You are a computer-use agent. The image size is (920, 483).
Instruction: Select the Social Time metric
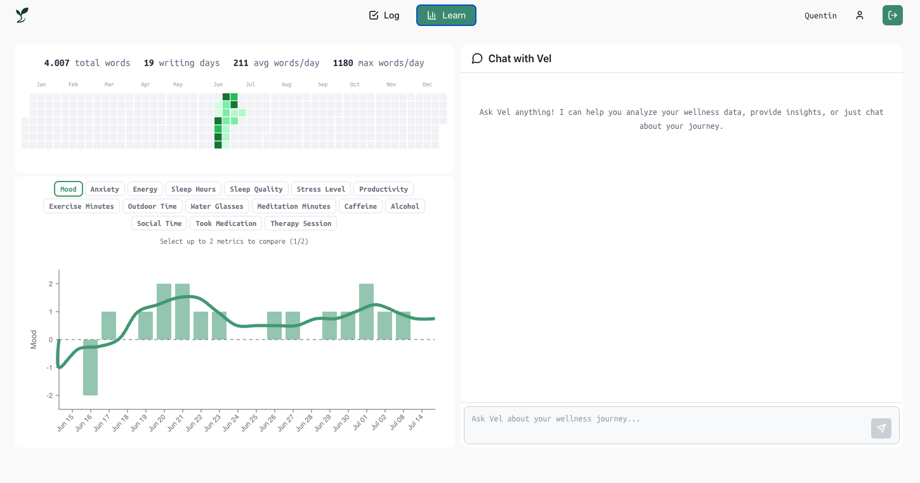tap(159, 223)
